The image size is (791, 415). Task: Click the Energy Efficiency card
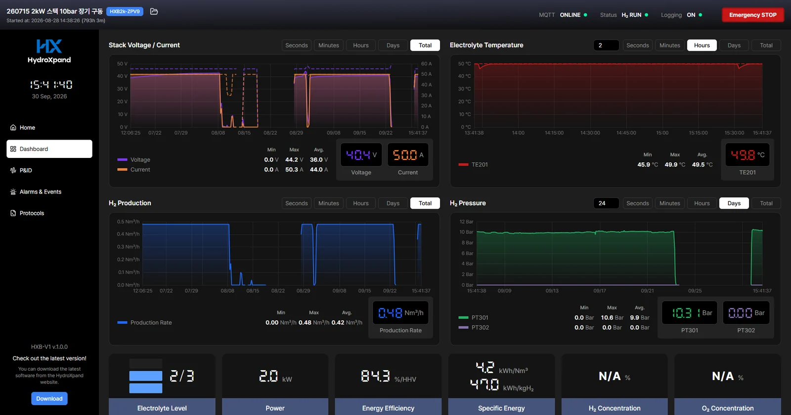(388, 384)
